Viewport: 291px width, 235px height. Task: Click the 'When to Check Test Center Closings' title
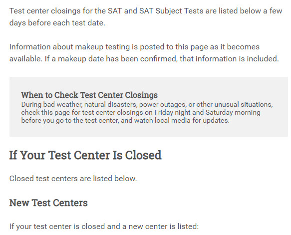(x=89, y=95)
